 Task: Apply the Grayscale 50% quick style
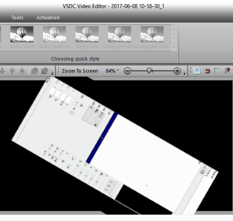(x=152, y=37)
